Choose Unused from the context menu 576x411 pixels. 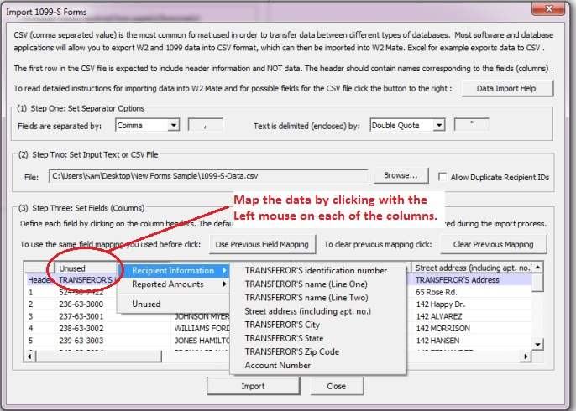(x=175, y=304)
